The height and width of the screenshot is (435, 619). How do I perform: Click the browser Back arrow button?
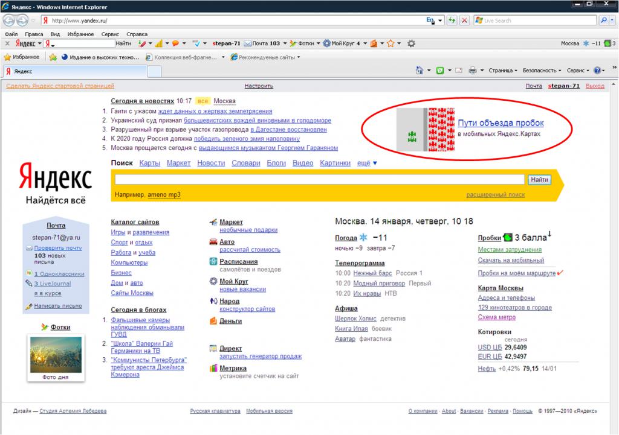click(10, 21)
